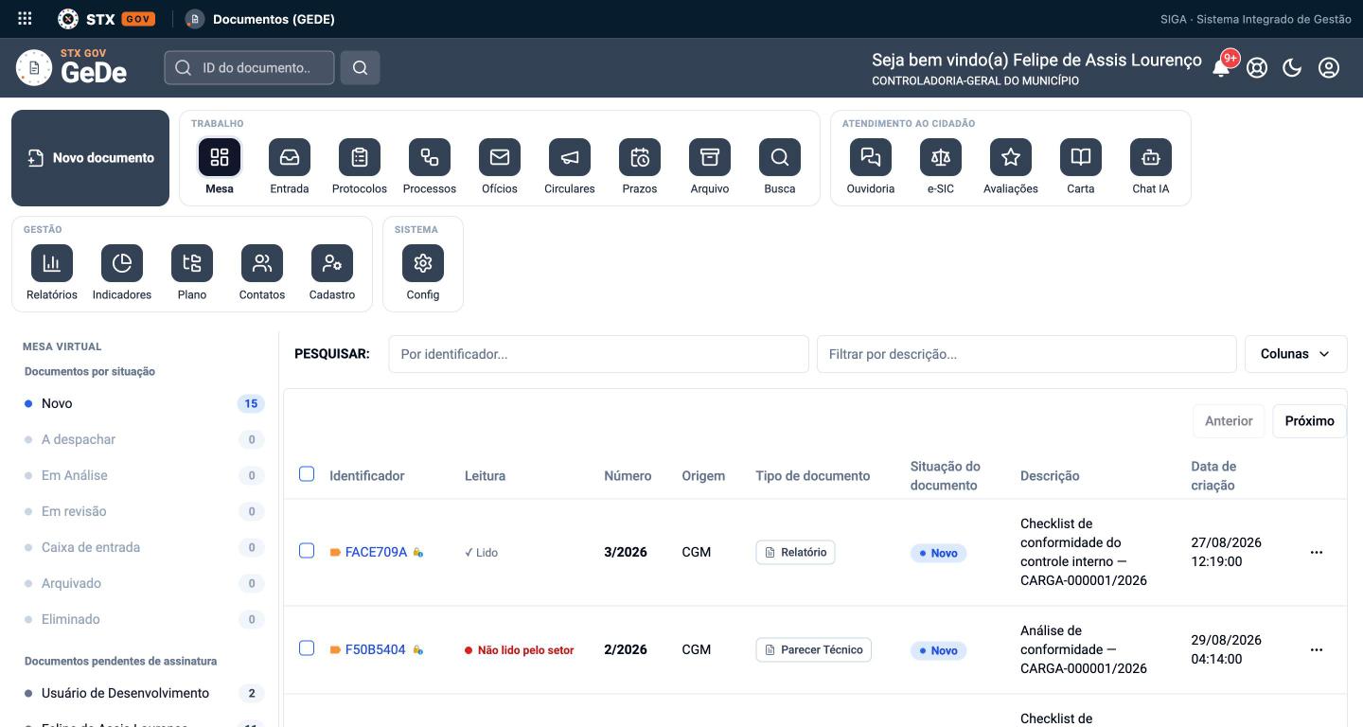
Task: Focus the Por identificador search field
Action: (x=598, y=354)
